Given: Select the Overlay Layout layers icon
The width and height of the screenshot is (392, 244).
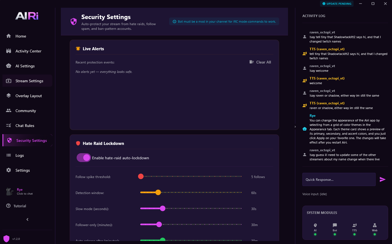Looking at the screenshot, I should (x=8, y=96).
